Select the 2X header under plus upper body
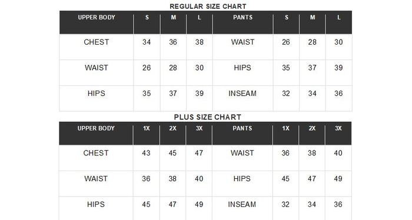Image resolution: width=412 pixels, height=220 pixels. tap(172, 128)
